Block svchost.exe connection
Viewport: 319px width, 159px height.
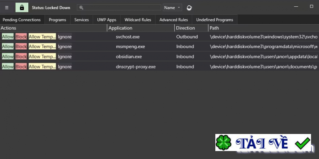(21, 37)
